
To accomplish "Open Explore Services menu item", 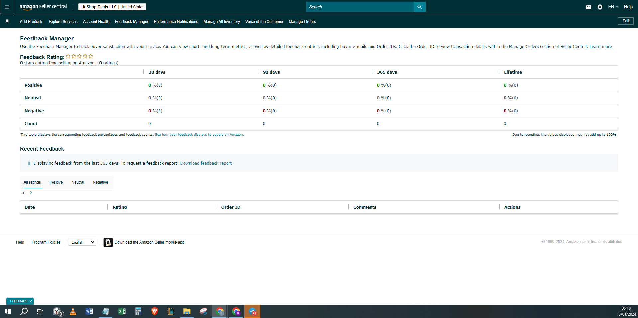I will (x=63, y=22).
